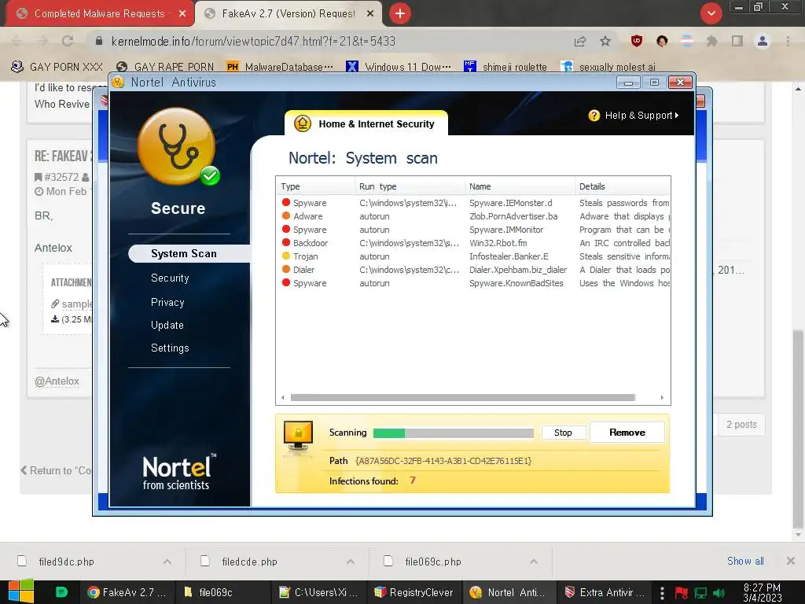Select Spyware.KnownBadSites row name
Image resolution: width=805 pixels, height=604 pixels.
pyautogui.click(x=516, y=283)
